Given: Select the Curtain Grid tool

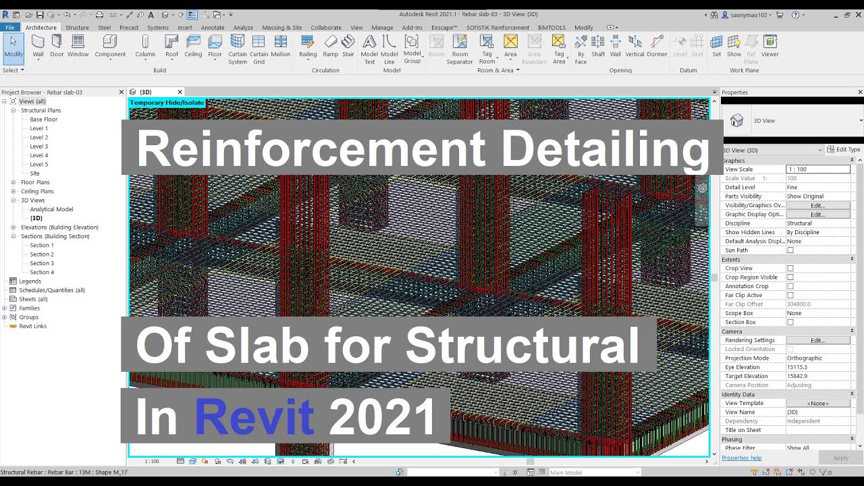Looking at the screenshot, I should tap(259, 50).
